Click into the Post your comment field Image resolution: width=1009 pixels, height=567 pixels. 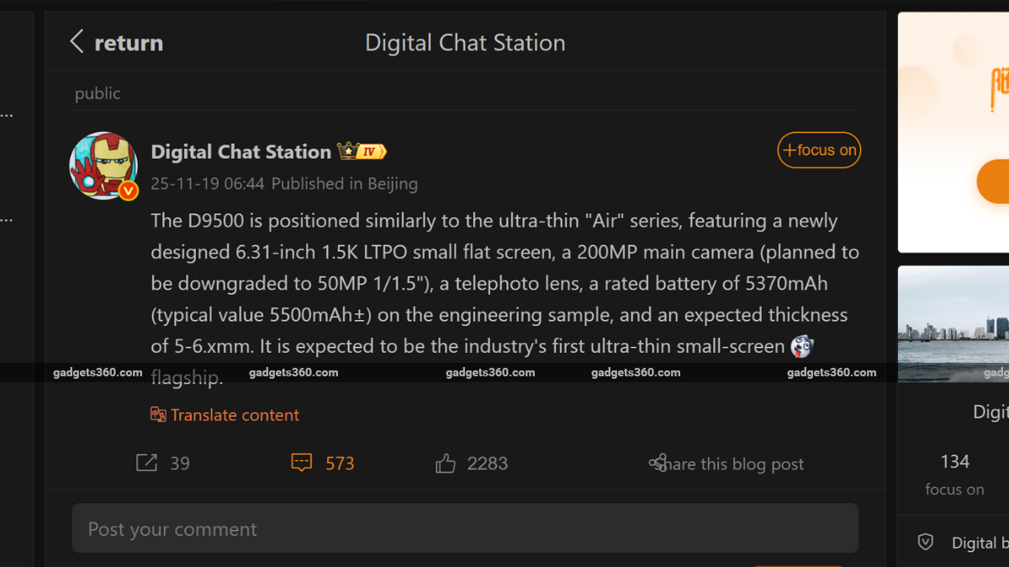pyautogui.click(x=465, y=528)
